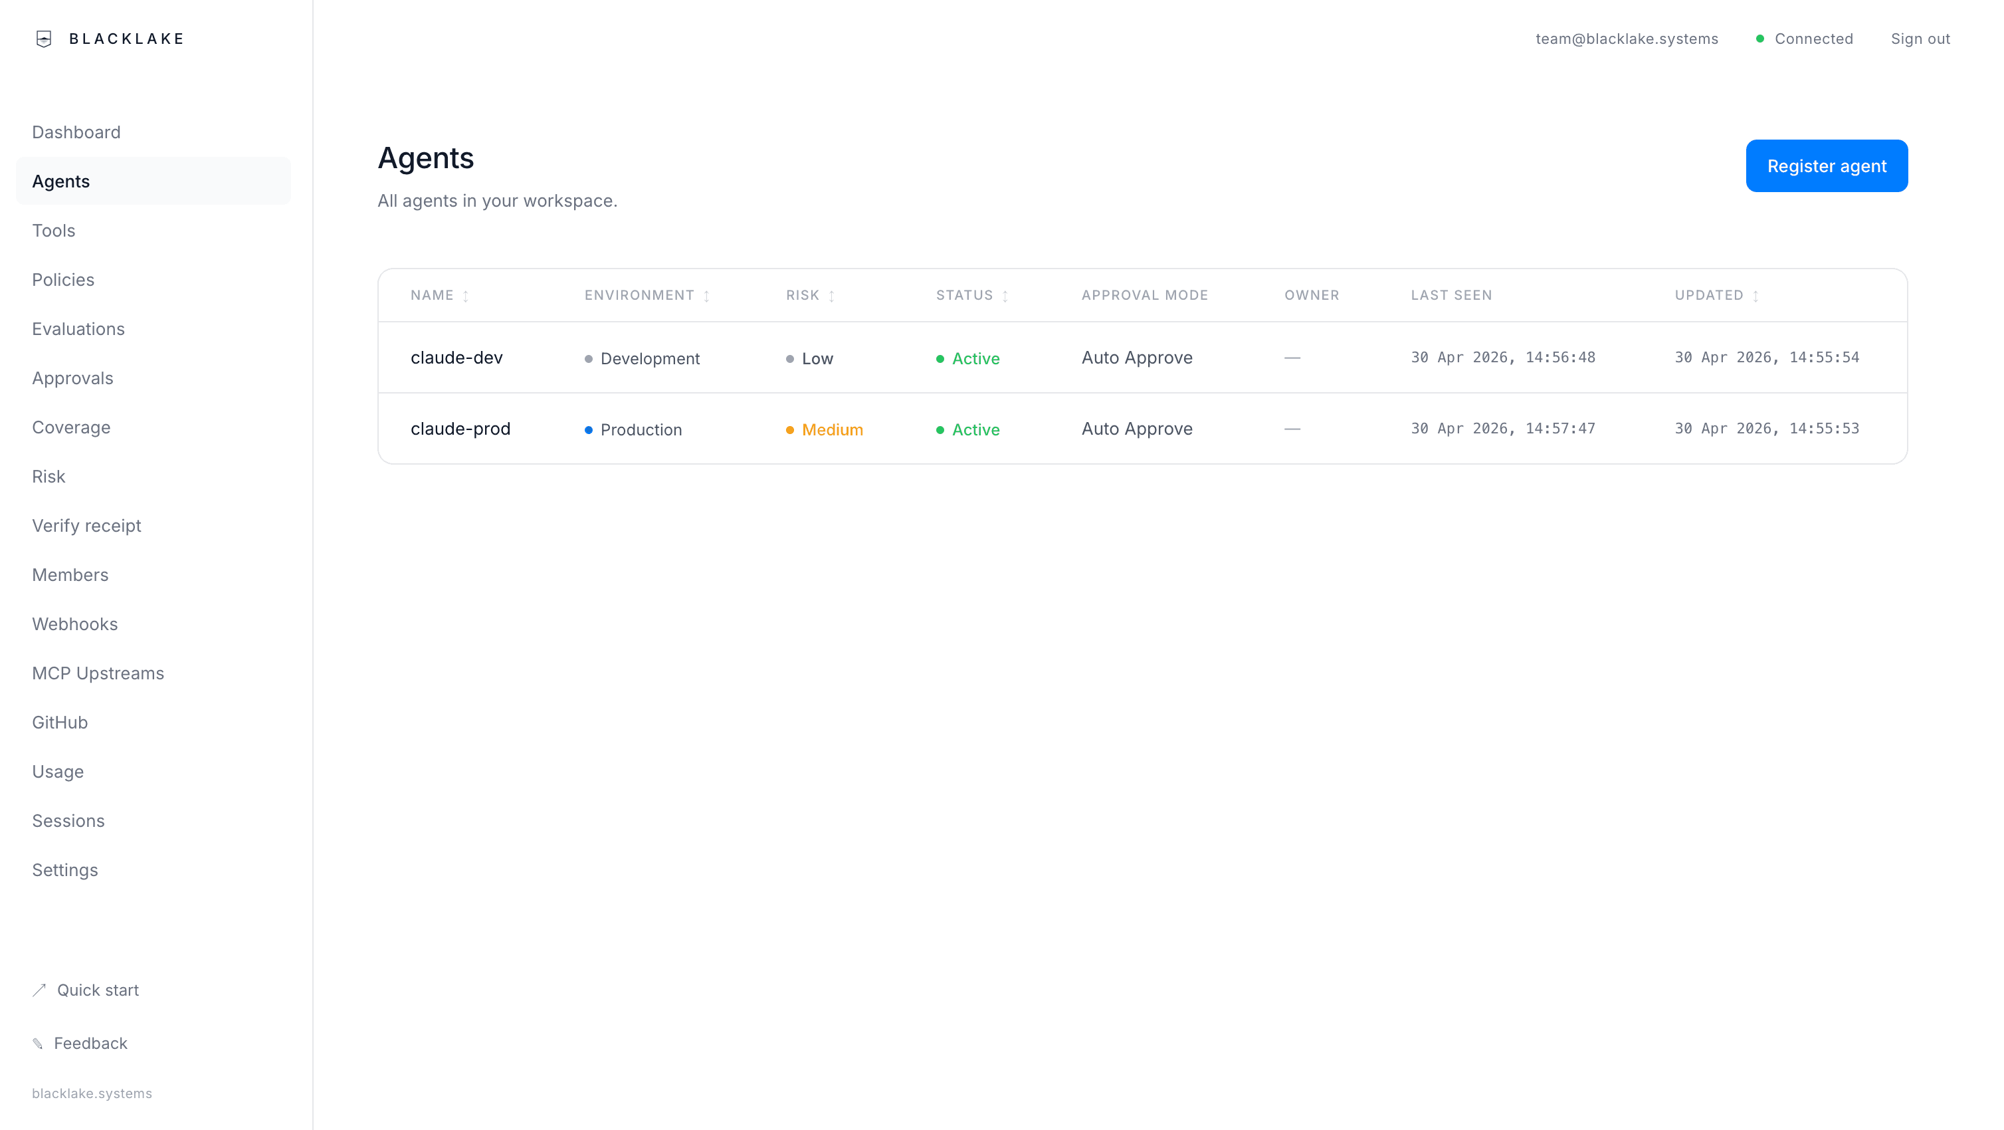
Task: Click the Quick start arrow icon
Action: tap(40, 990)
